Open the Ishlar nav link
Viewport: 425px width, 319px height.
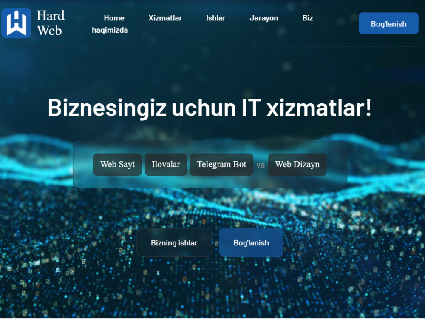click(216, 18)
